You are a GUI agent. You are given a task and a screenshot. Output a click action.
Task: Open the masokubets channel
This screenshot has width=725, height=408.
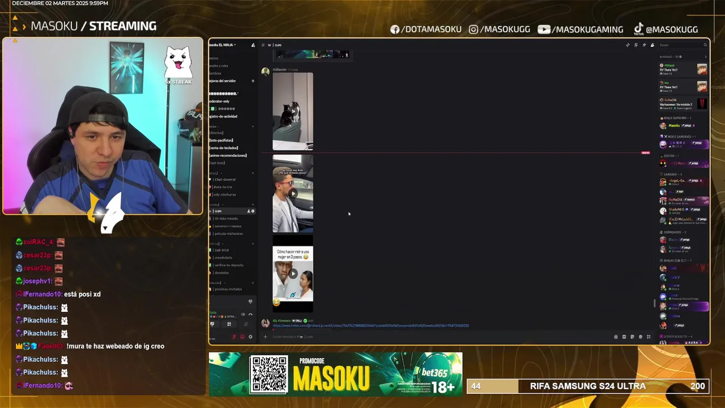tap(223, 257)
